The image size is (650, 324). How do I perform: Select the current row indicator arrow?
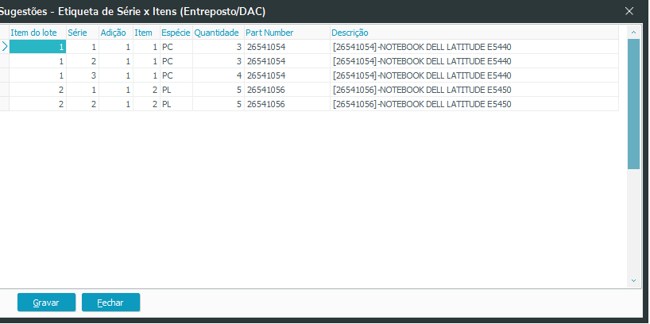5,47
